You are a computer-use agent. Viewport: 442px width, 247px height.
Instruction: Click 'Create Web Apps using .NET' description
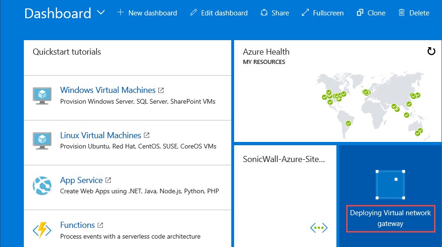pyautogui.click(x=140, y=191)
